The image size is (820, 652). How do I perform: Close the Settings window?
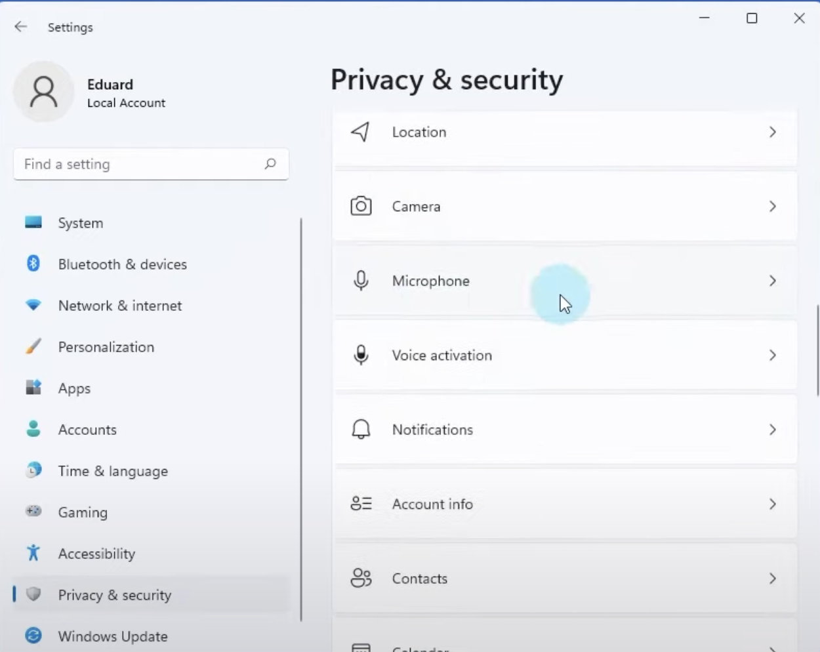799,18
